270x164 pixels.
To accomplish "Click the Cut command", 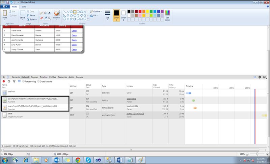I will pyautogui.click(x=12, y=11).
